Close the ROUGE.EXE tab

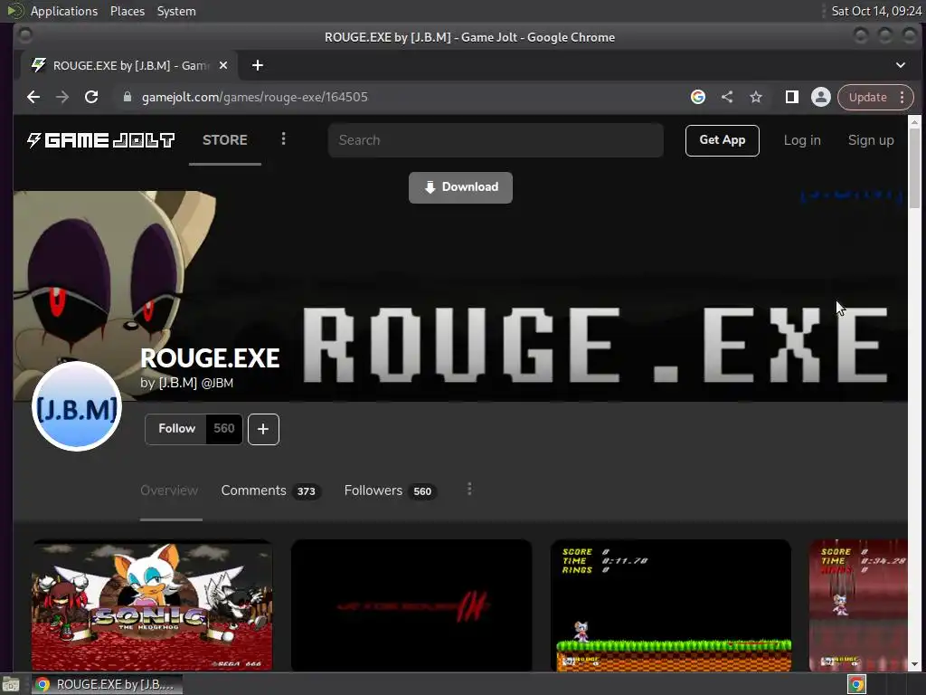(223, 65)
